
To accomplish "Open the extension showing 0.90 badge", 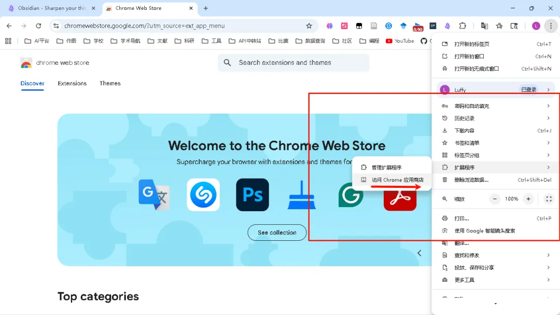I will point(417,27).
